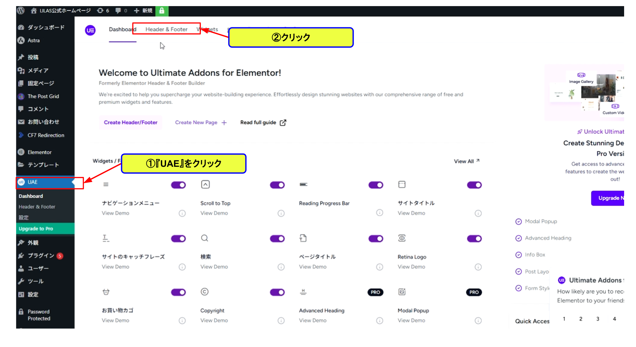Click Create New Page link
Screen dimensions: 636x347
(201, 122)
